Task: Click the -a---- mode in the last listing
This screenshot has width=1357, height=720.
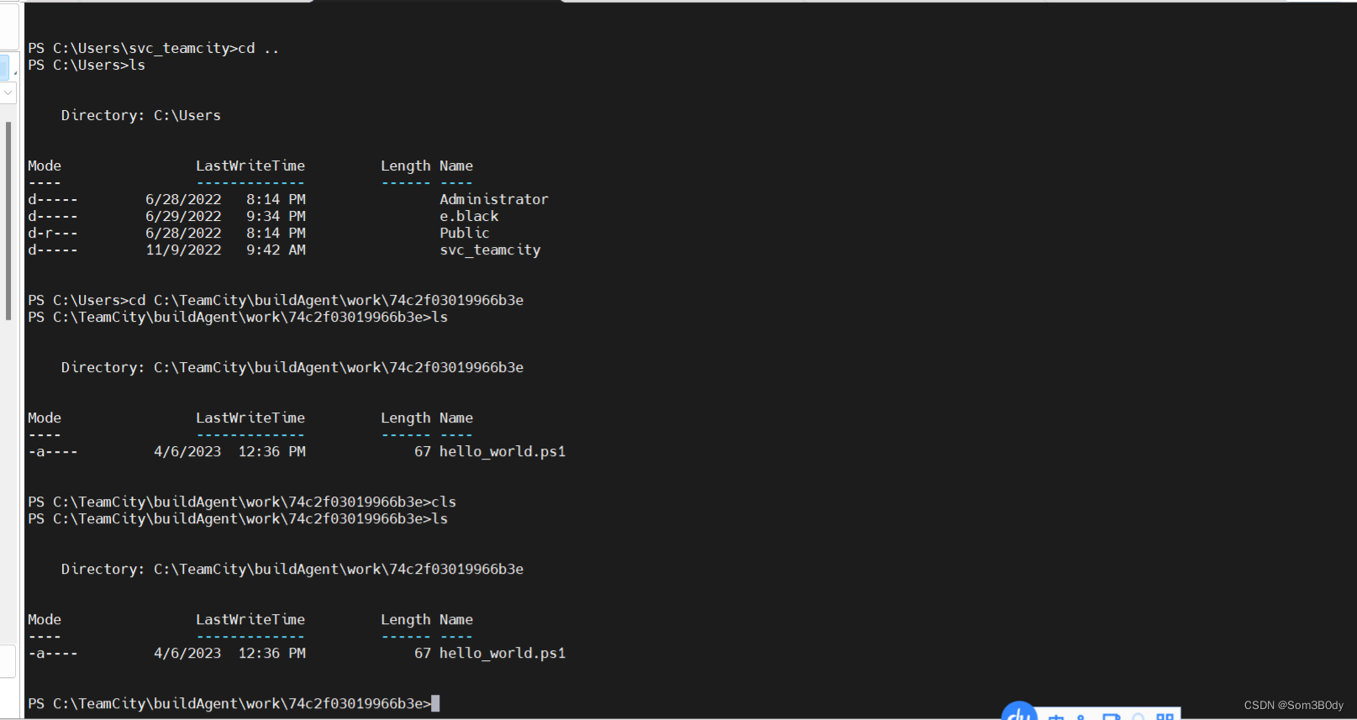Action: coord(52,653)
